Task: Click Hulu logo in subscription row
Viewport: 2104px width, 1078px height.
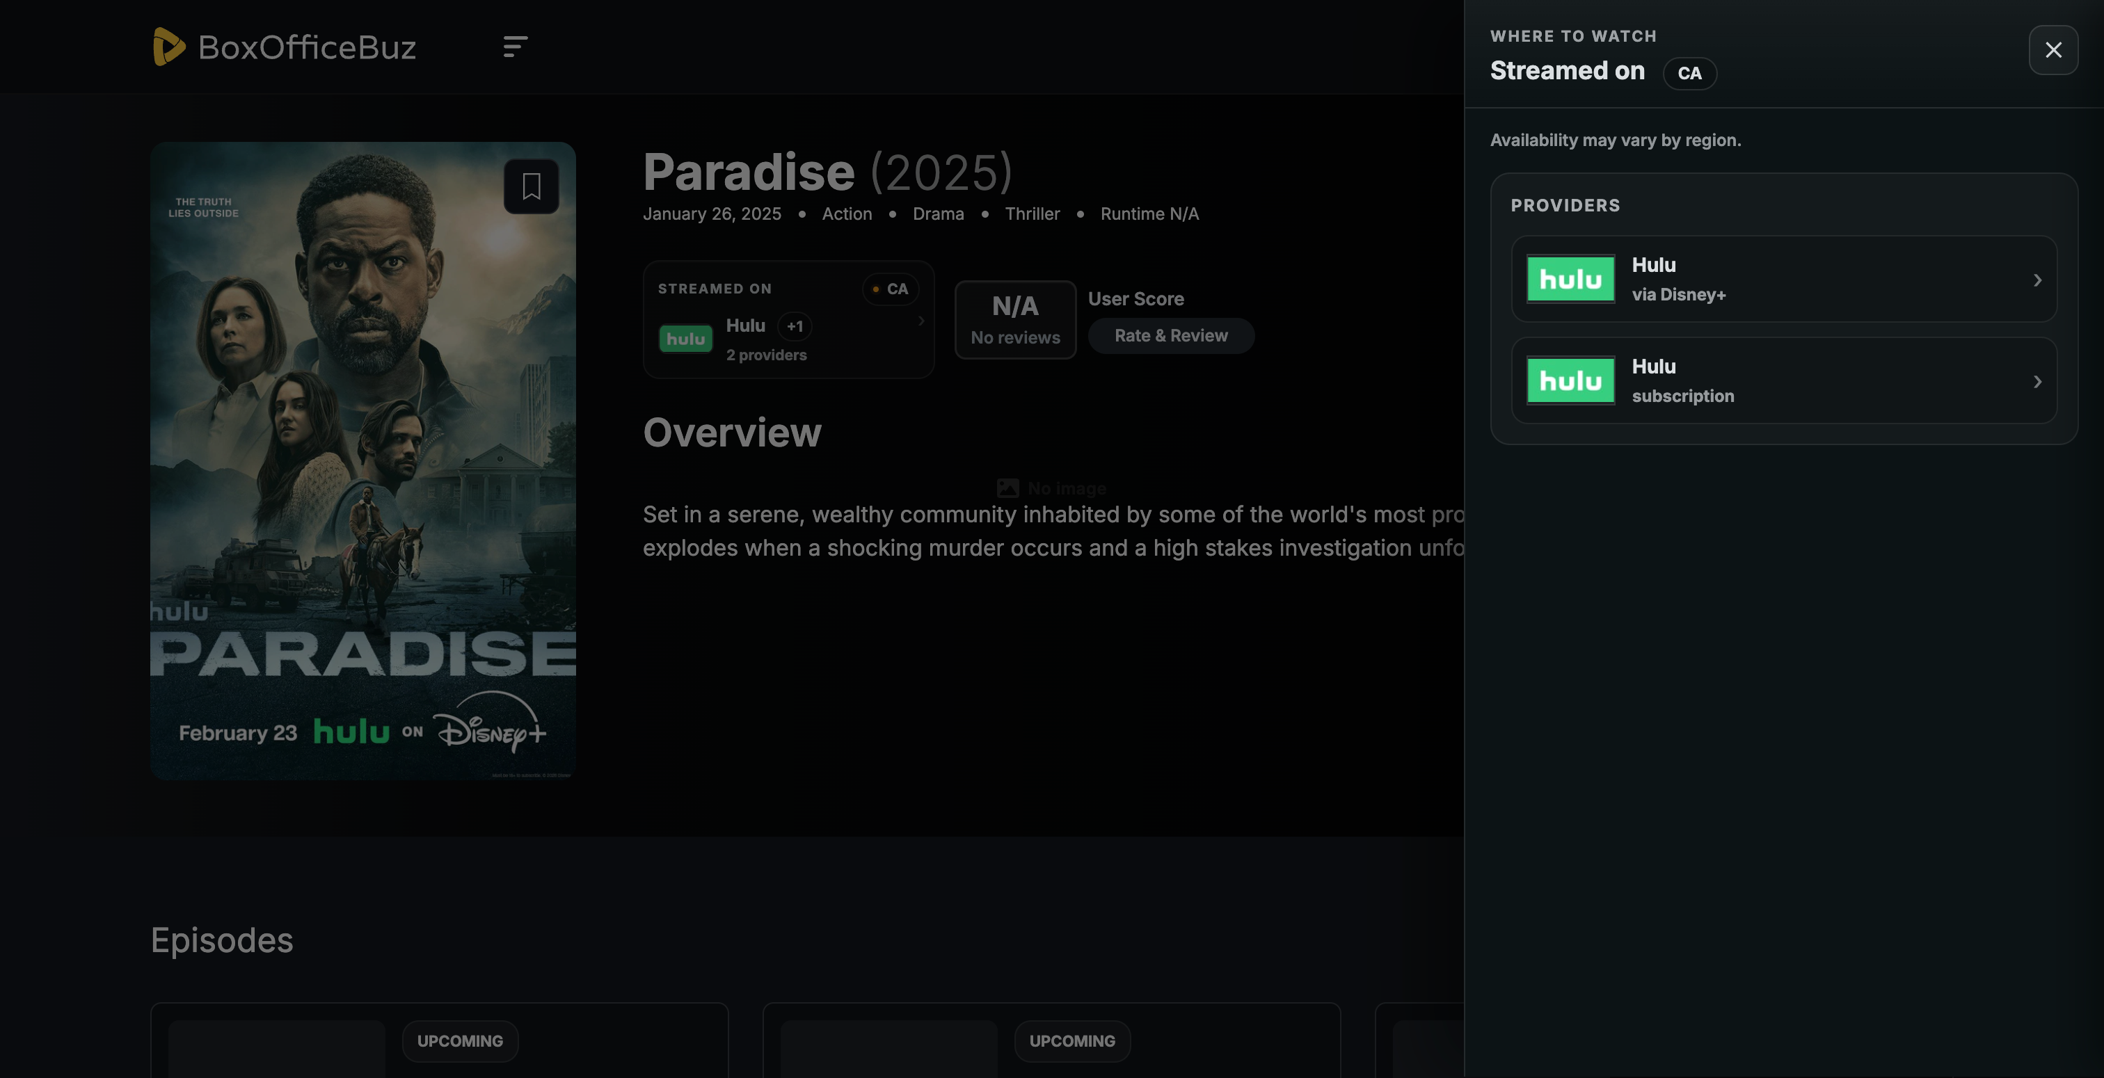Action: [x=1570, y=380]
